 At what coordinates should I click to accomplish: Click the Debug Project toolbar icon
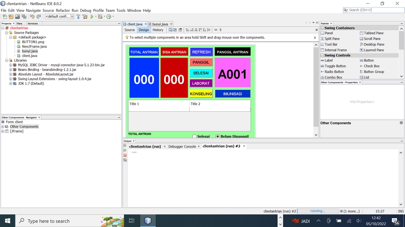coord(100,16)
